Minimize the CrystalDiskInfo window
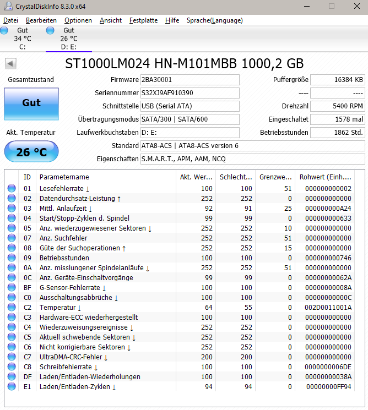The image size is (368, 410). (x=307, y=6)
